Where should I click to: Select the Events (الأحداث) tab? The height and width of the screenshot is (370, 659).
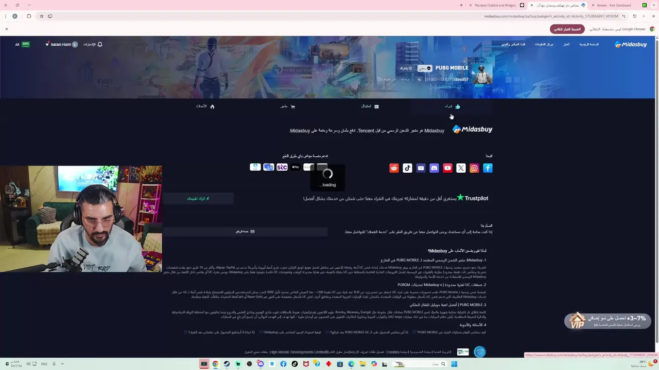click(205, 106)
